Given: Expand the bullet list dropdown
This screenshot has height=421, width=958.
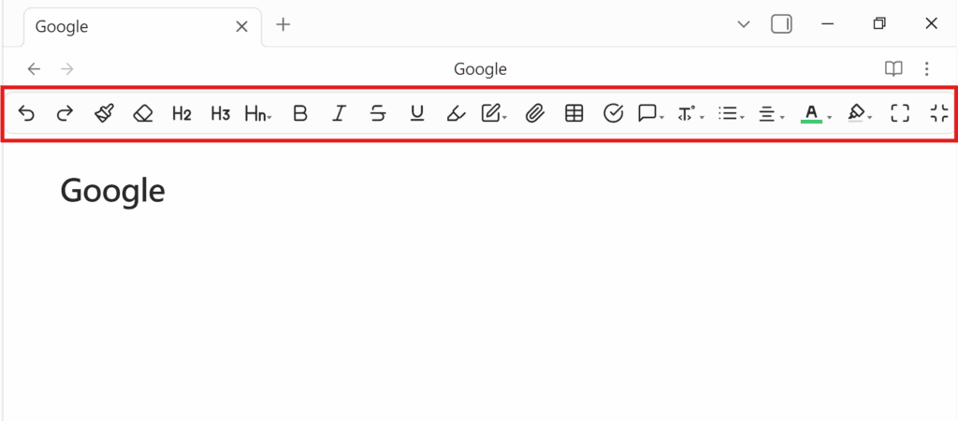Looking at the screenshot, I should click(731, 114).
